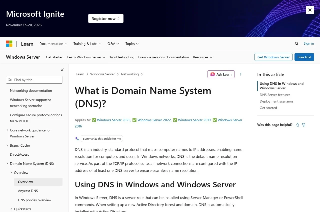
Task: Click the thumbs down feedback icon
Action: [x=303, y=125]
